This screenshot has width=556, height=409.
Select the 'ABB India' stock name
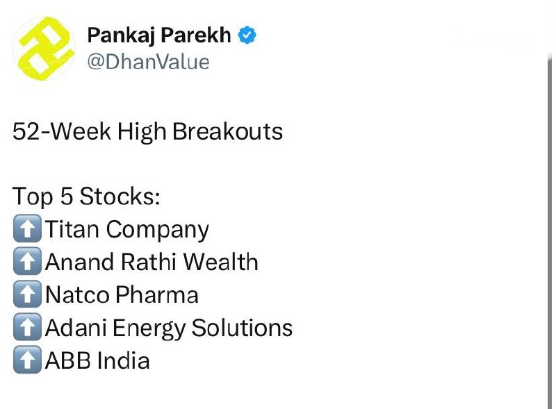point(97,360)
